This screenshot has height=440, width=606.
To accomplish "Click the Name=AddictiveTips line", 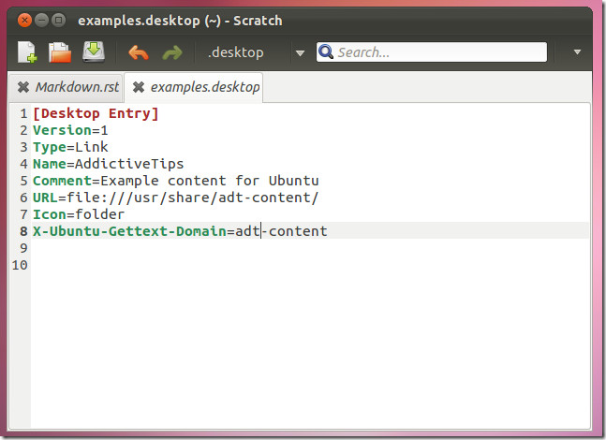I will pos(109,164).
